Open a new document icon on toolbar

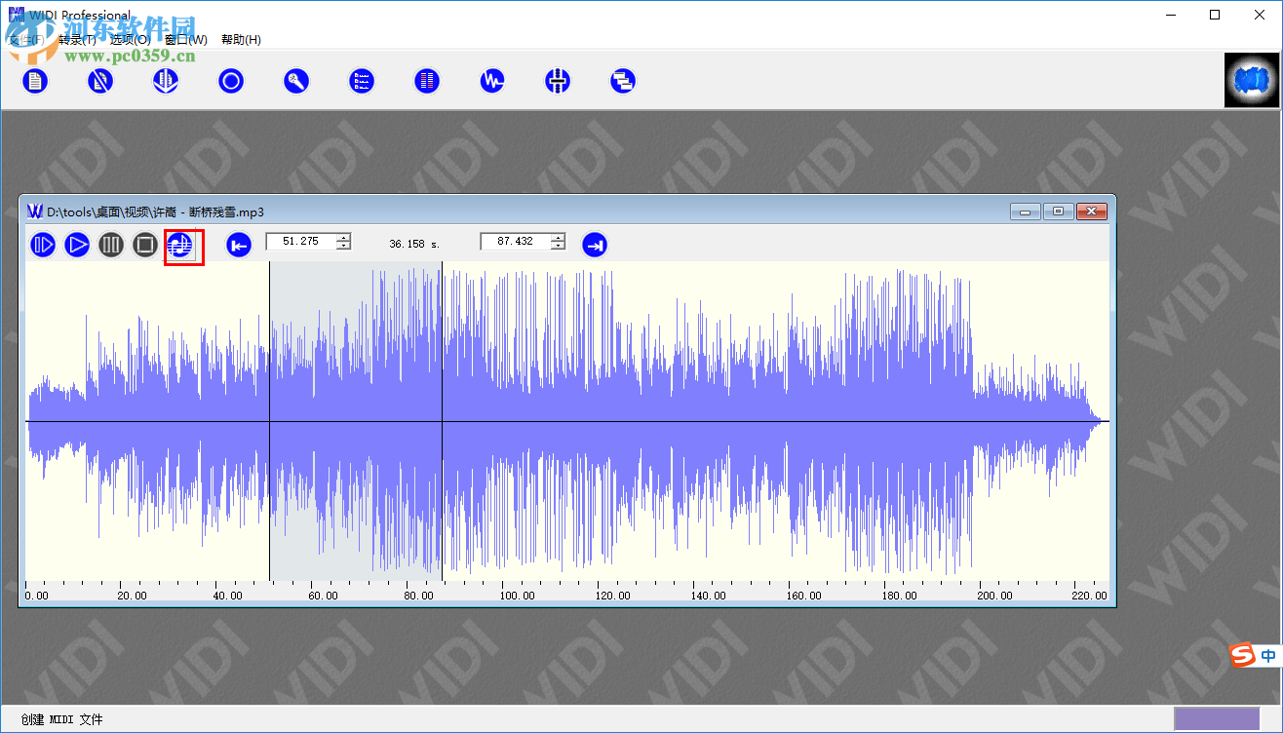(x=35, y=81)
